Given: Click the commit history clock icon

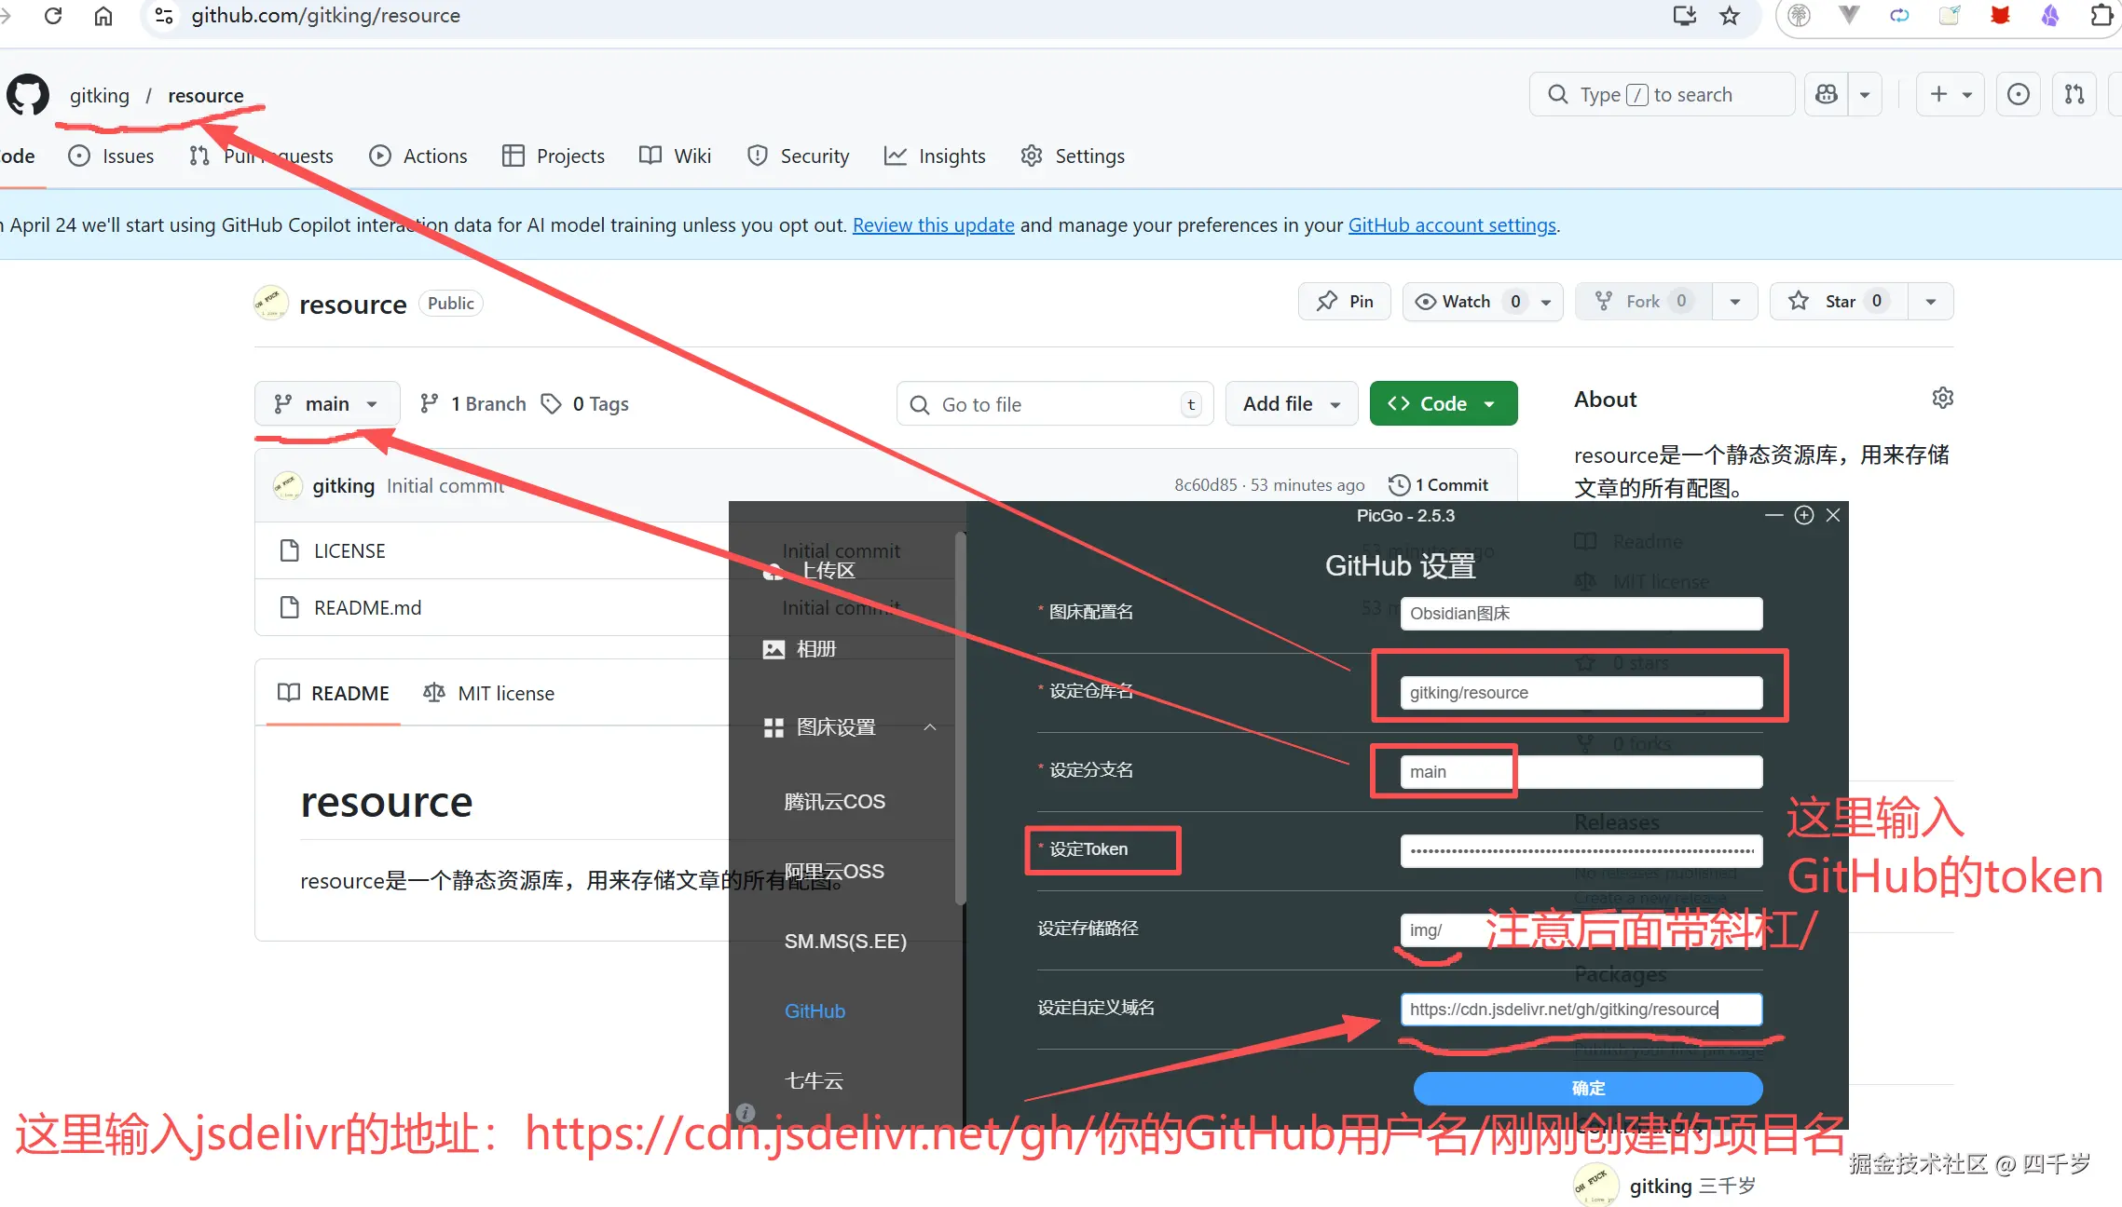Looking at the screenshot, I should pos(1398,484).
